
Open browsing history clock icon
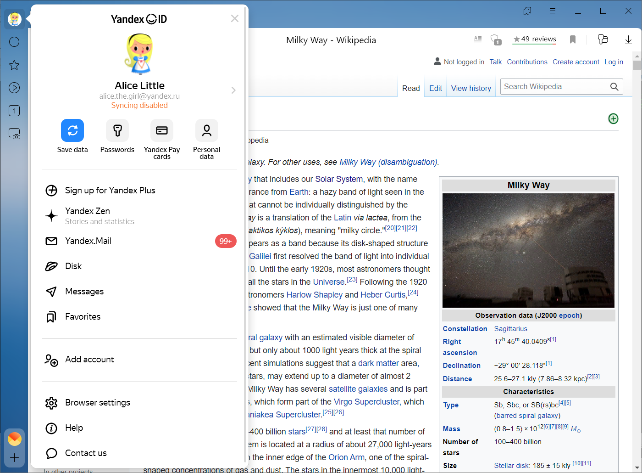coord(14,42)
